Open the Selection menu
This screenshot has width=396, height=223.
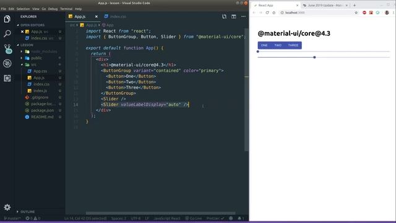tap(24, 9)
